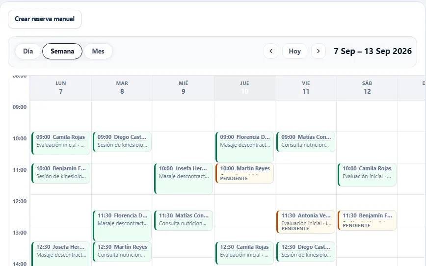Click the Crear reserva manual button
The width and height of the screenshot is (426, 266).
(45, 19)
